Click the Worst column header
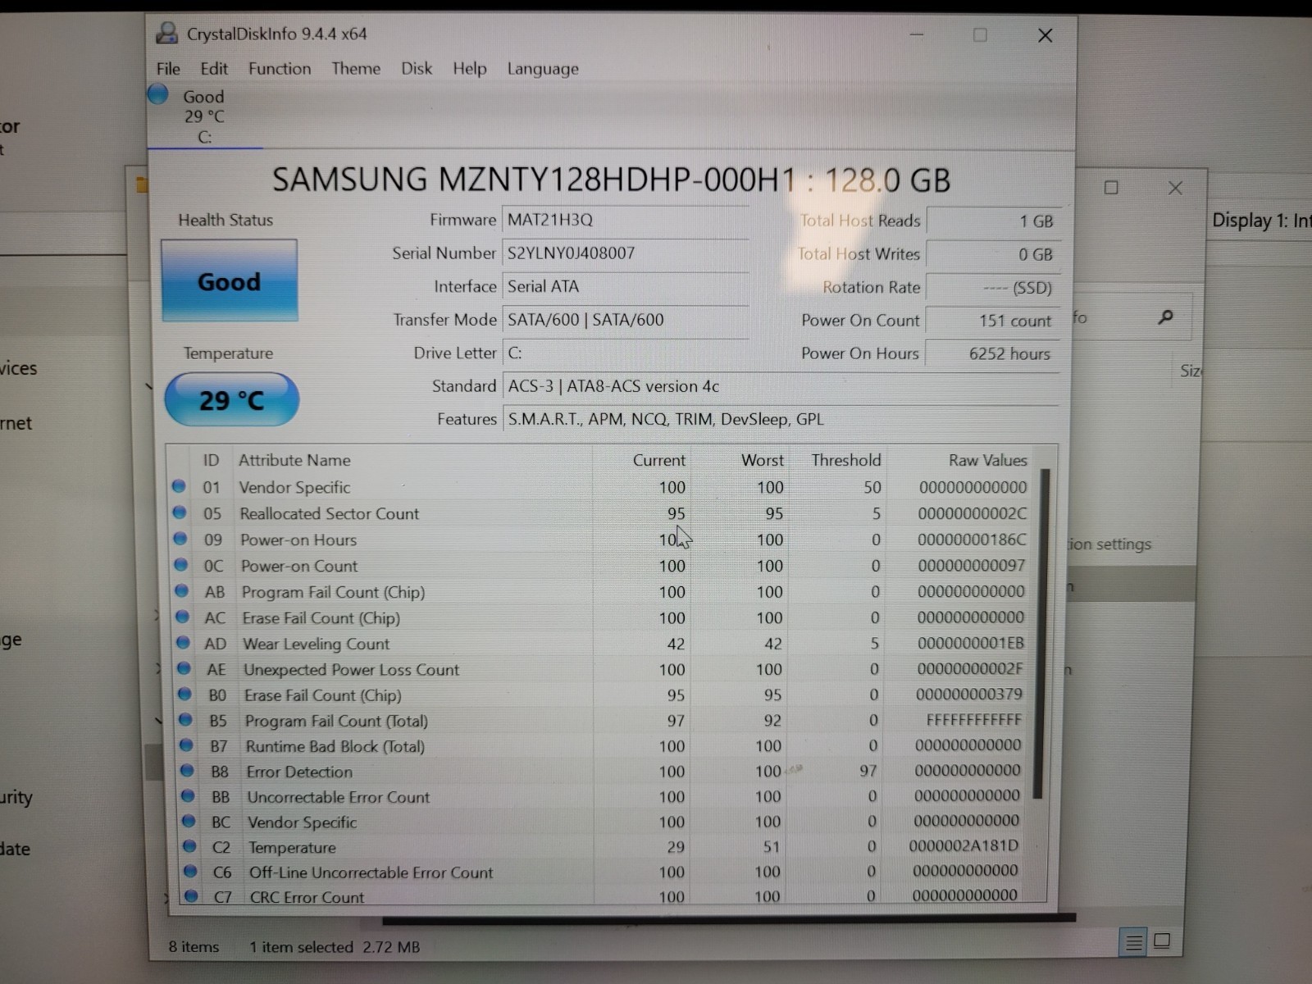 (763, 460)
